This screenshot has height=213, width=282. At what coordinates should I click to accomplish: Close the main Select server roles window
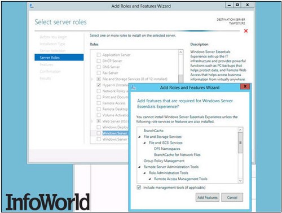(248, 5)
